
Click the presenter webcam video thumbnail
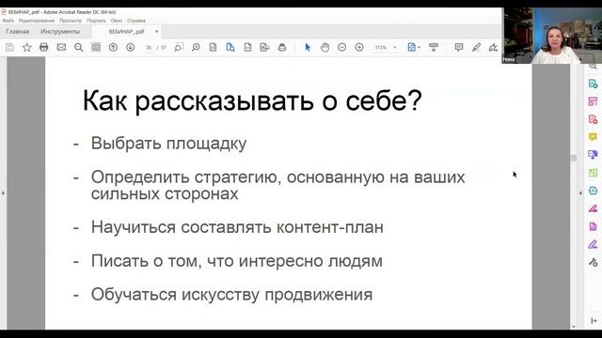tap(552, 36)
